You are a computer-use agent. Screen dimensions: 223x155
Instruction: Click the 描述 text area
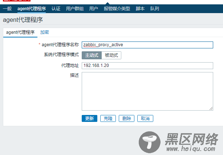[x=147, y=91]
